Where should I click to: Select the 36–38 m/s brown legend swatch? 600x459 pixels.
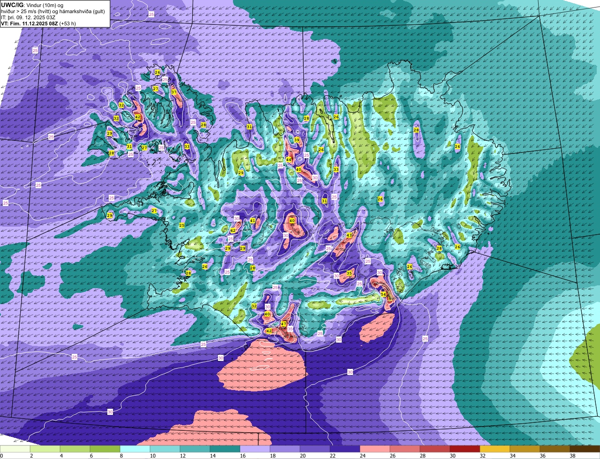pyautogui.click(x=555, y=449)
